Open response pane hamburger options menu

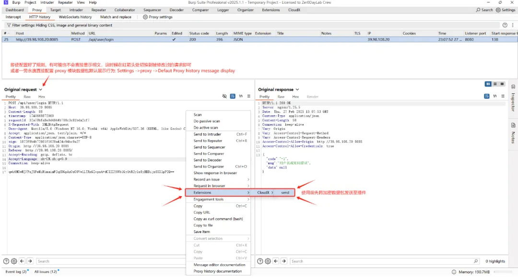pyautogui.click(x=503, y=96)
